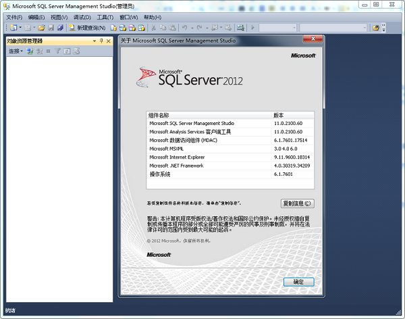Click the 复制信息(C) button
Image resolution: width=405 pixels, height=319 pixels.
[x=297, y=203]
